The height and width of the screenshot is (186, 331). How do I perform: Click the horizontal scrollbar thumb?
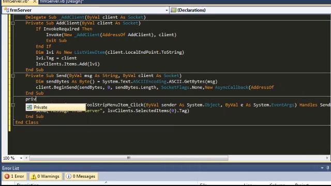click(129, 158)
